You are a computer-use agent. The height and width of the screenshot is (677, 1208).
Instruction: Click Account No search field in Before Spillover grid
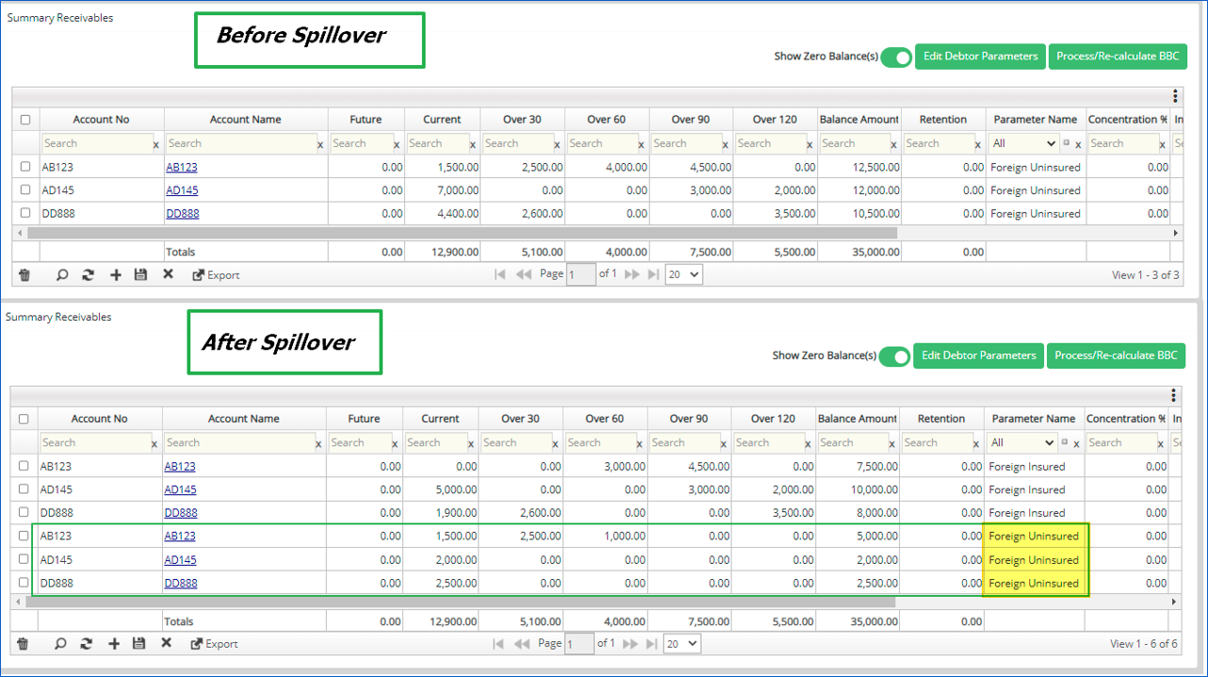(96, 143)
